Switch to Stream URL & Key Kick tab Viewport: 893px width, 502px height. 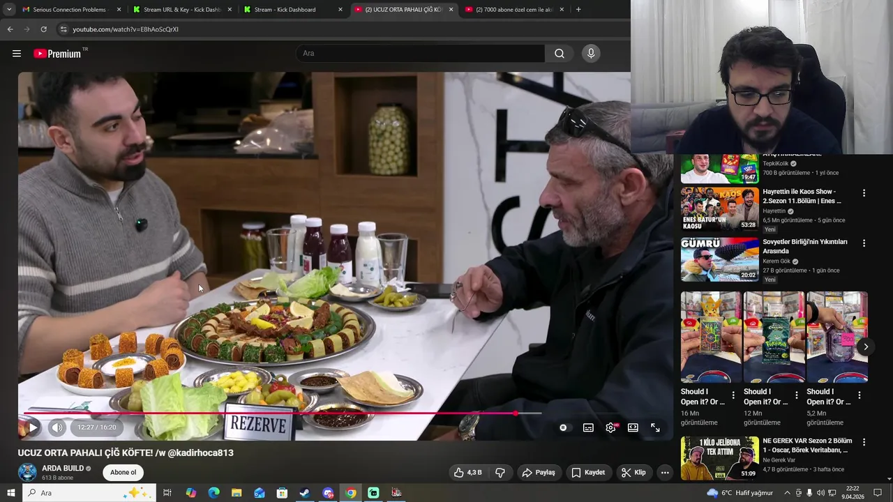181,10
